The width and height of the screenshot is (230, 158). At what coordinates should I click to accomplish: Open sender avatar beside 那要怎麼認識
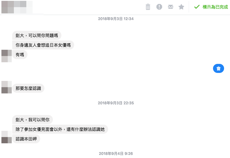click(x=7, y=87)
